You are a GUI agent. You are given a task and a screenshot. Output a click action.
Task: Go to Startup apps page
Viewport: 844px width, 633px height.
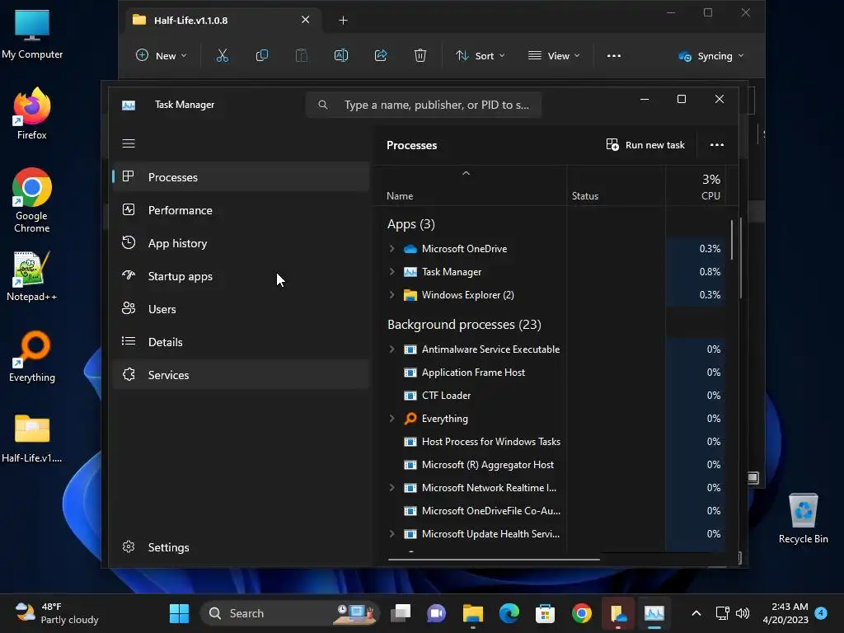241,276
